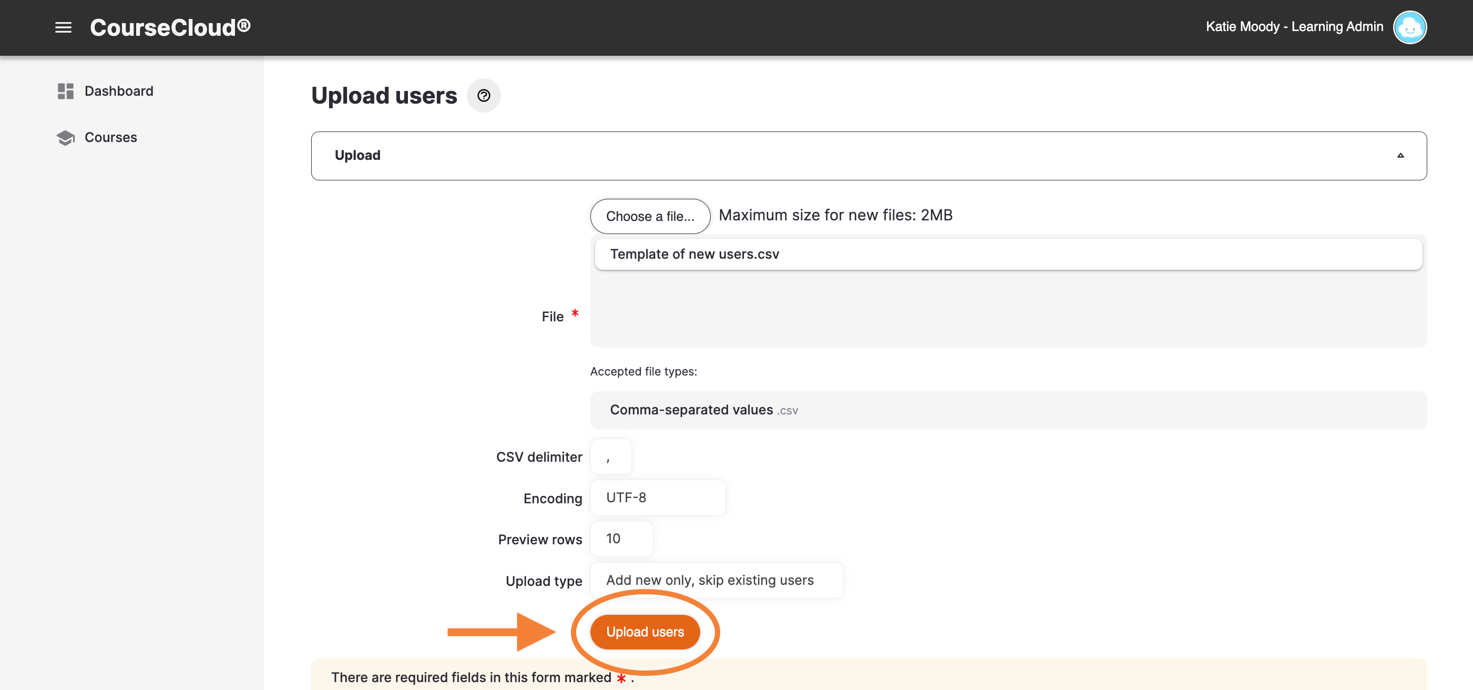Screen dimensions: 1473x690
Task: Open the Courses page
Action: coord(110,137)
